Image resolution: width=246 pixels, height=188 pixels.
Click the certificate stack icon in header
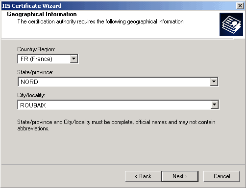tap(231, 24)
